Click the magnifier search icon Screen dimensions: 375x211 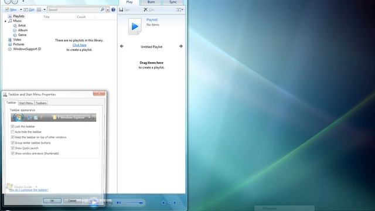click(x=103, y=9)
